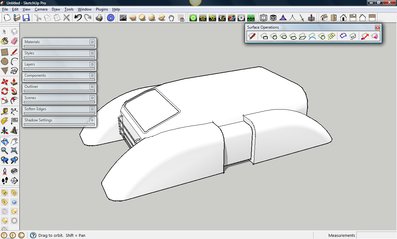The width and height of the screenshot is (397, 239).
Task: Select the Walk footprints tool
Action: [x=5, y=181]
